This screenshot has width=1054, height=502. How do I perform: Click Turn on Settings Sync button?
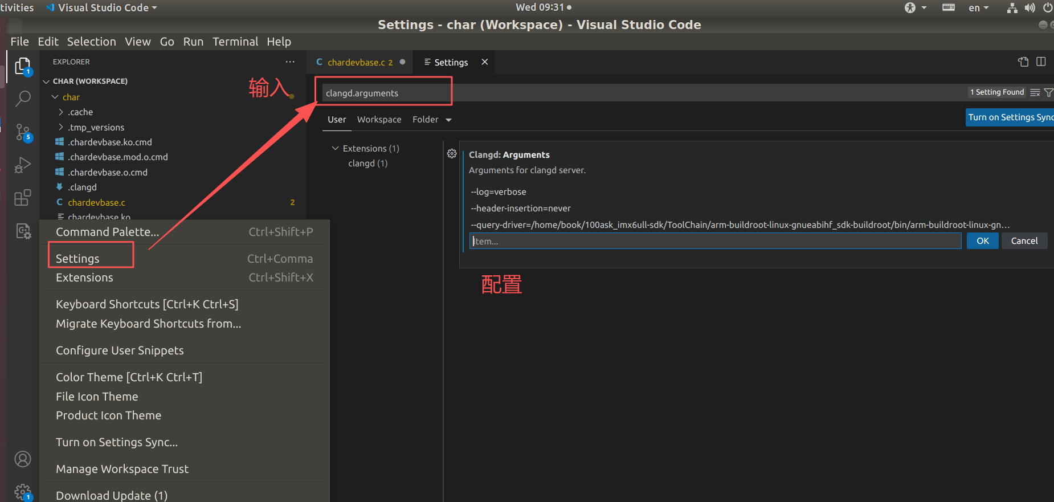(x=1010, y=117)
